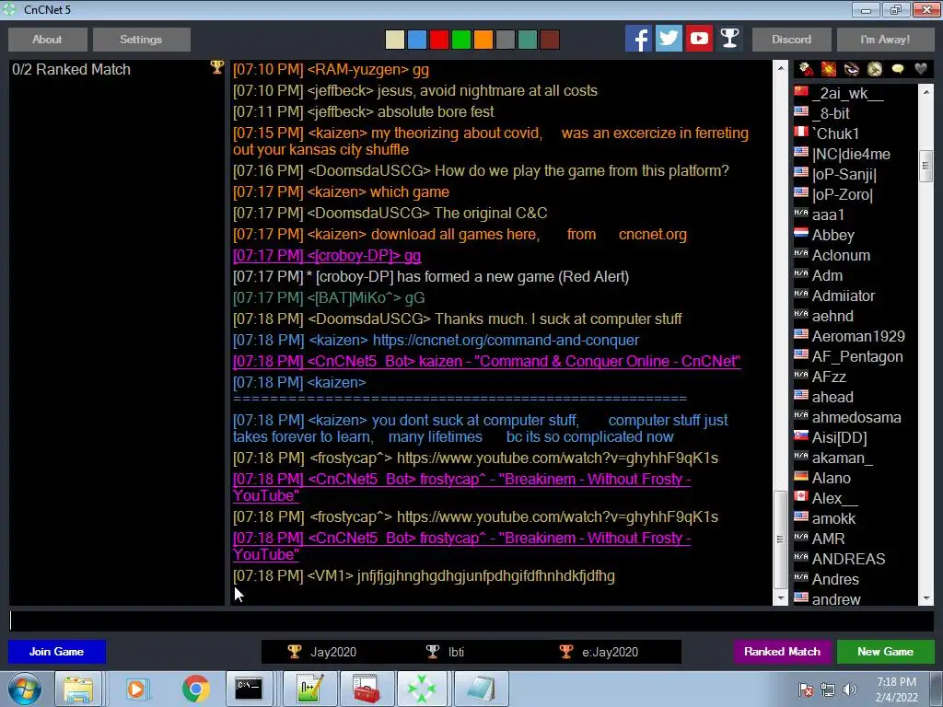Open the CnCNet Facebook page icon

coord(638,39)
